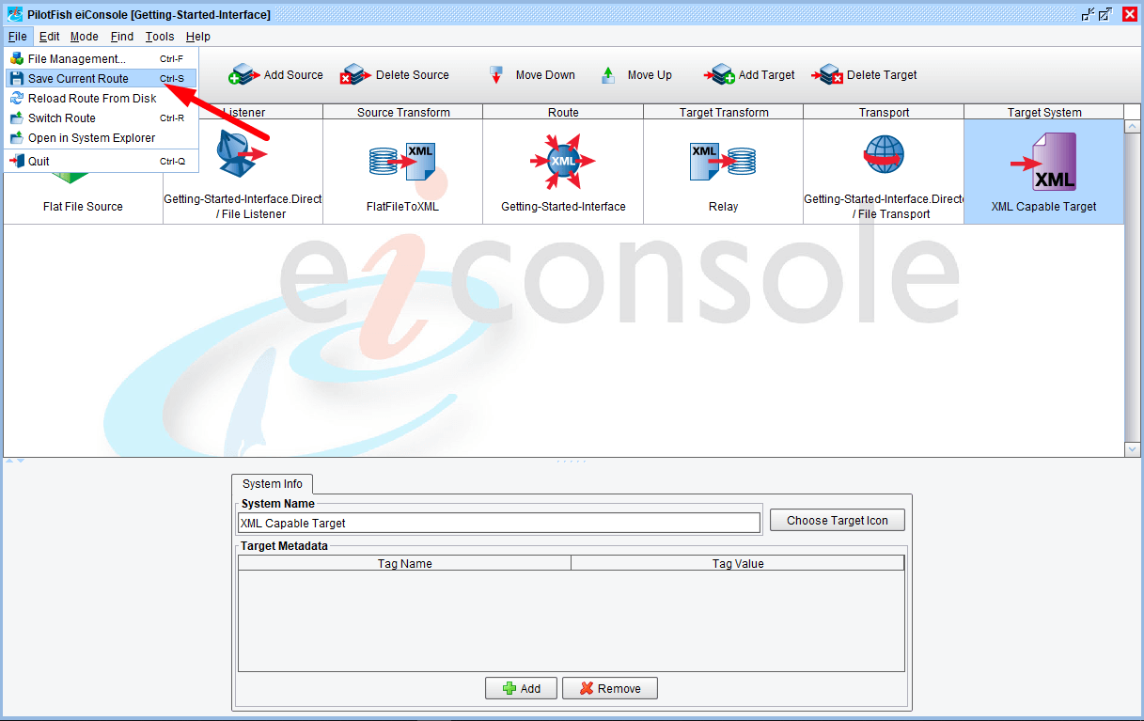Click the Source Transform FlatFileToXML icon

(402, 162)
